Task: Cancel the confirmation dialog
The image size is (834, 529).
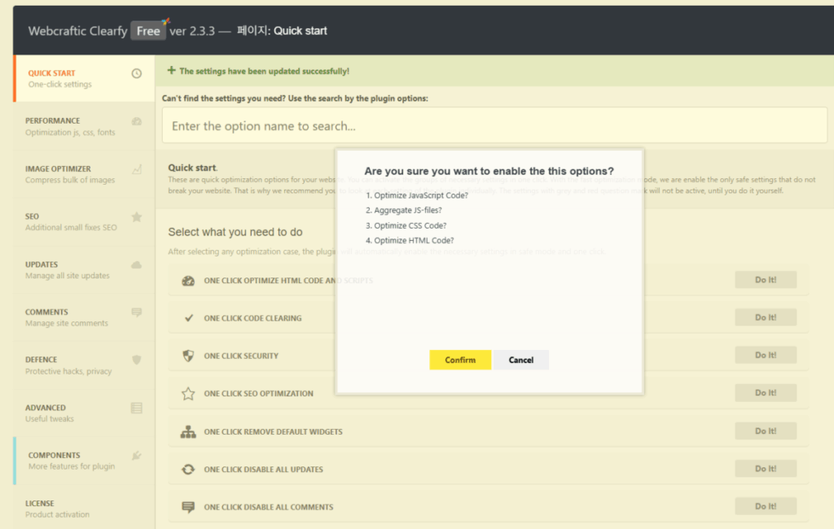Action: [521, 360]
